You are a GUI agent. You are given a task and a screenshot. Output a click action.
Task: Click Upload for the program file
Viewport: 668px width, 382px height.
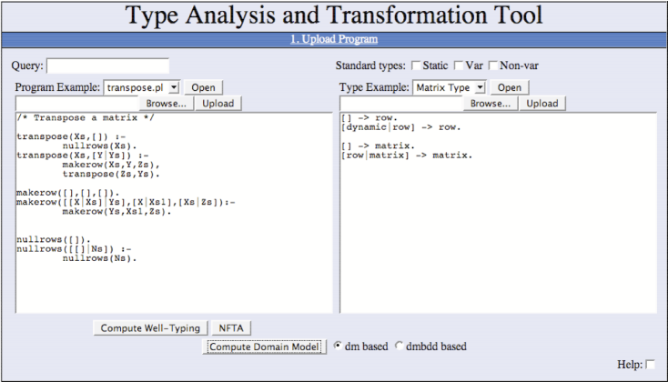point(218,104)
